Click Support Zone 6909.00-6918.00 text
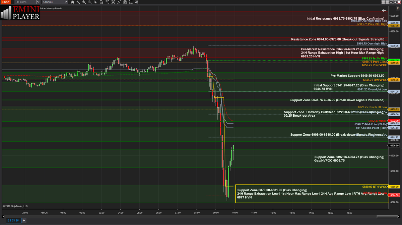Viewport: 402px width, 225px height. click(337, 135)
